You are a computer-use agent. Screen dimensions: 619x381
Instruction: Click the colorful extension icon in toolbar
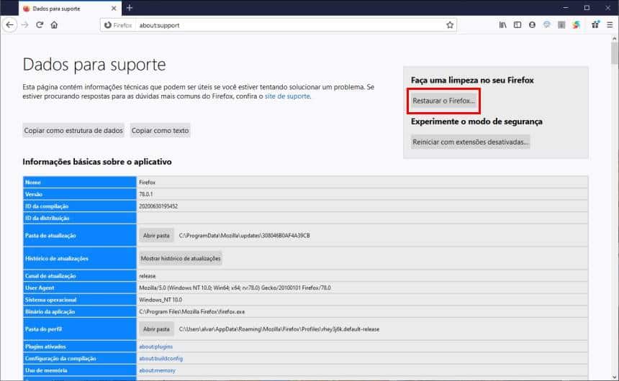coord(577,25)
